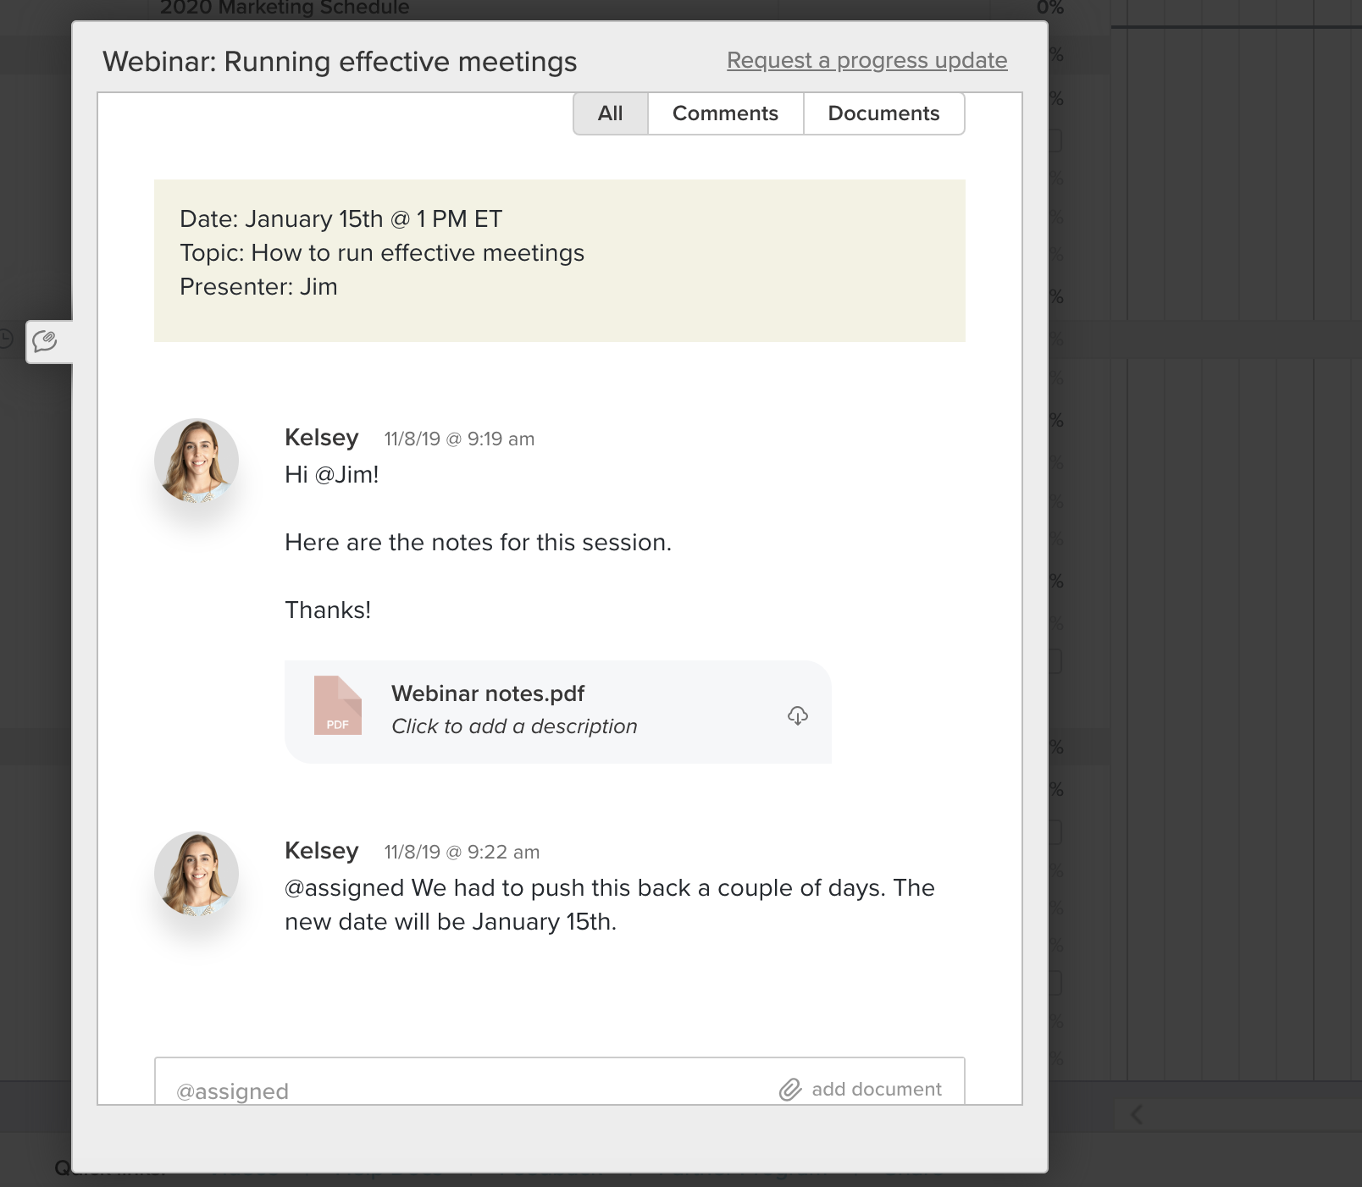Focus the @assigned comment input field

pyautogui.click(x=457, y=1090)
